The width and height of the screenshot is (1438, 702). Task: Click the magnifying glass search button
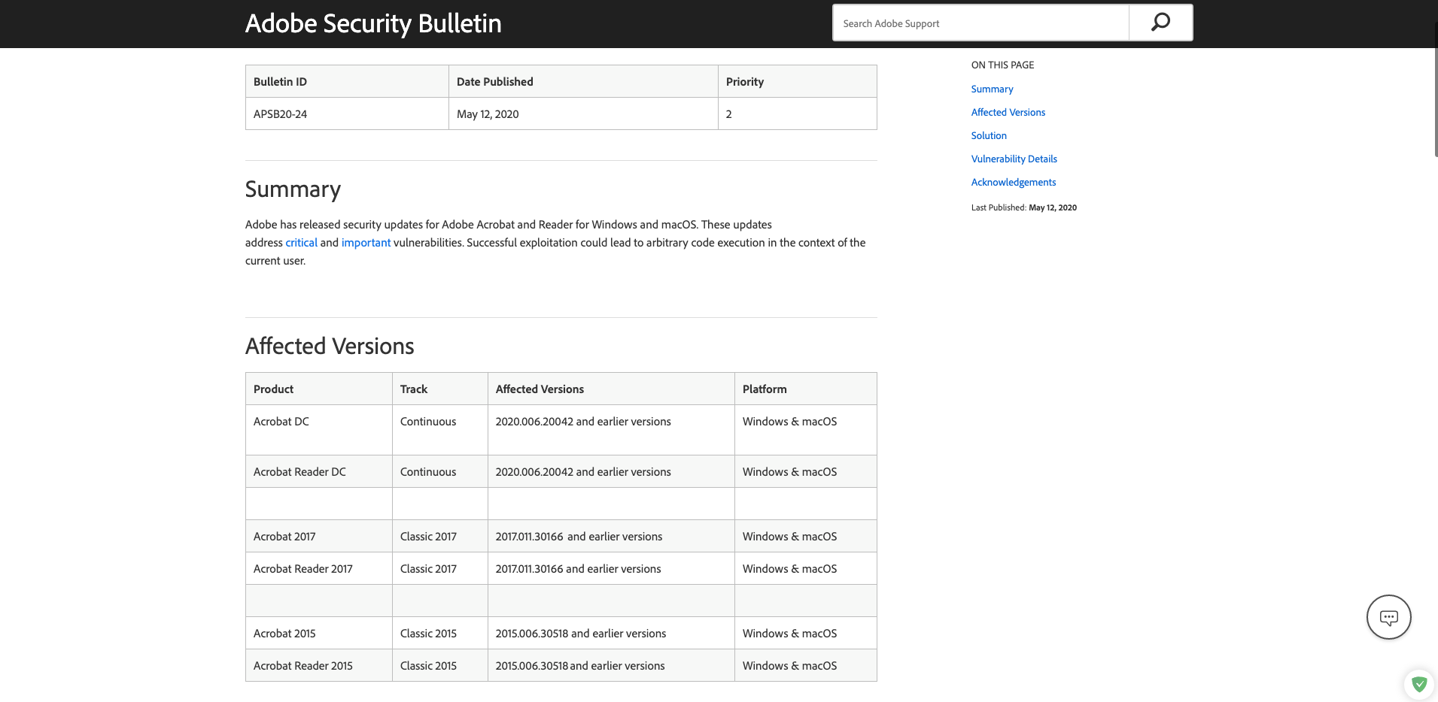pyautogui.click(x=1160, y=23)
